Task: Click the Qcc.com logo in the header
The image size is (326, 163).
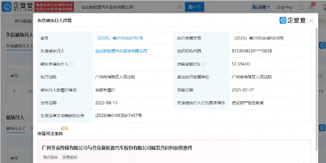Action: click(x=18, y=7)
